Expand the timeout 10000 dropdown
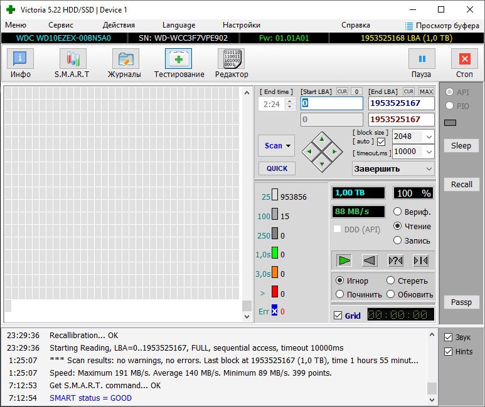Screen dimensions: 485x407 (429, 152)
